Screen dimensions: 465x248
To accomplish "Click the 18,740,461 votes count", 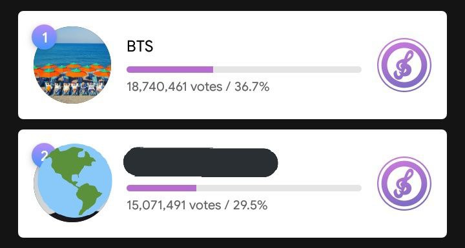I will (x=174, y=87).
